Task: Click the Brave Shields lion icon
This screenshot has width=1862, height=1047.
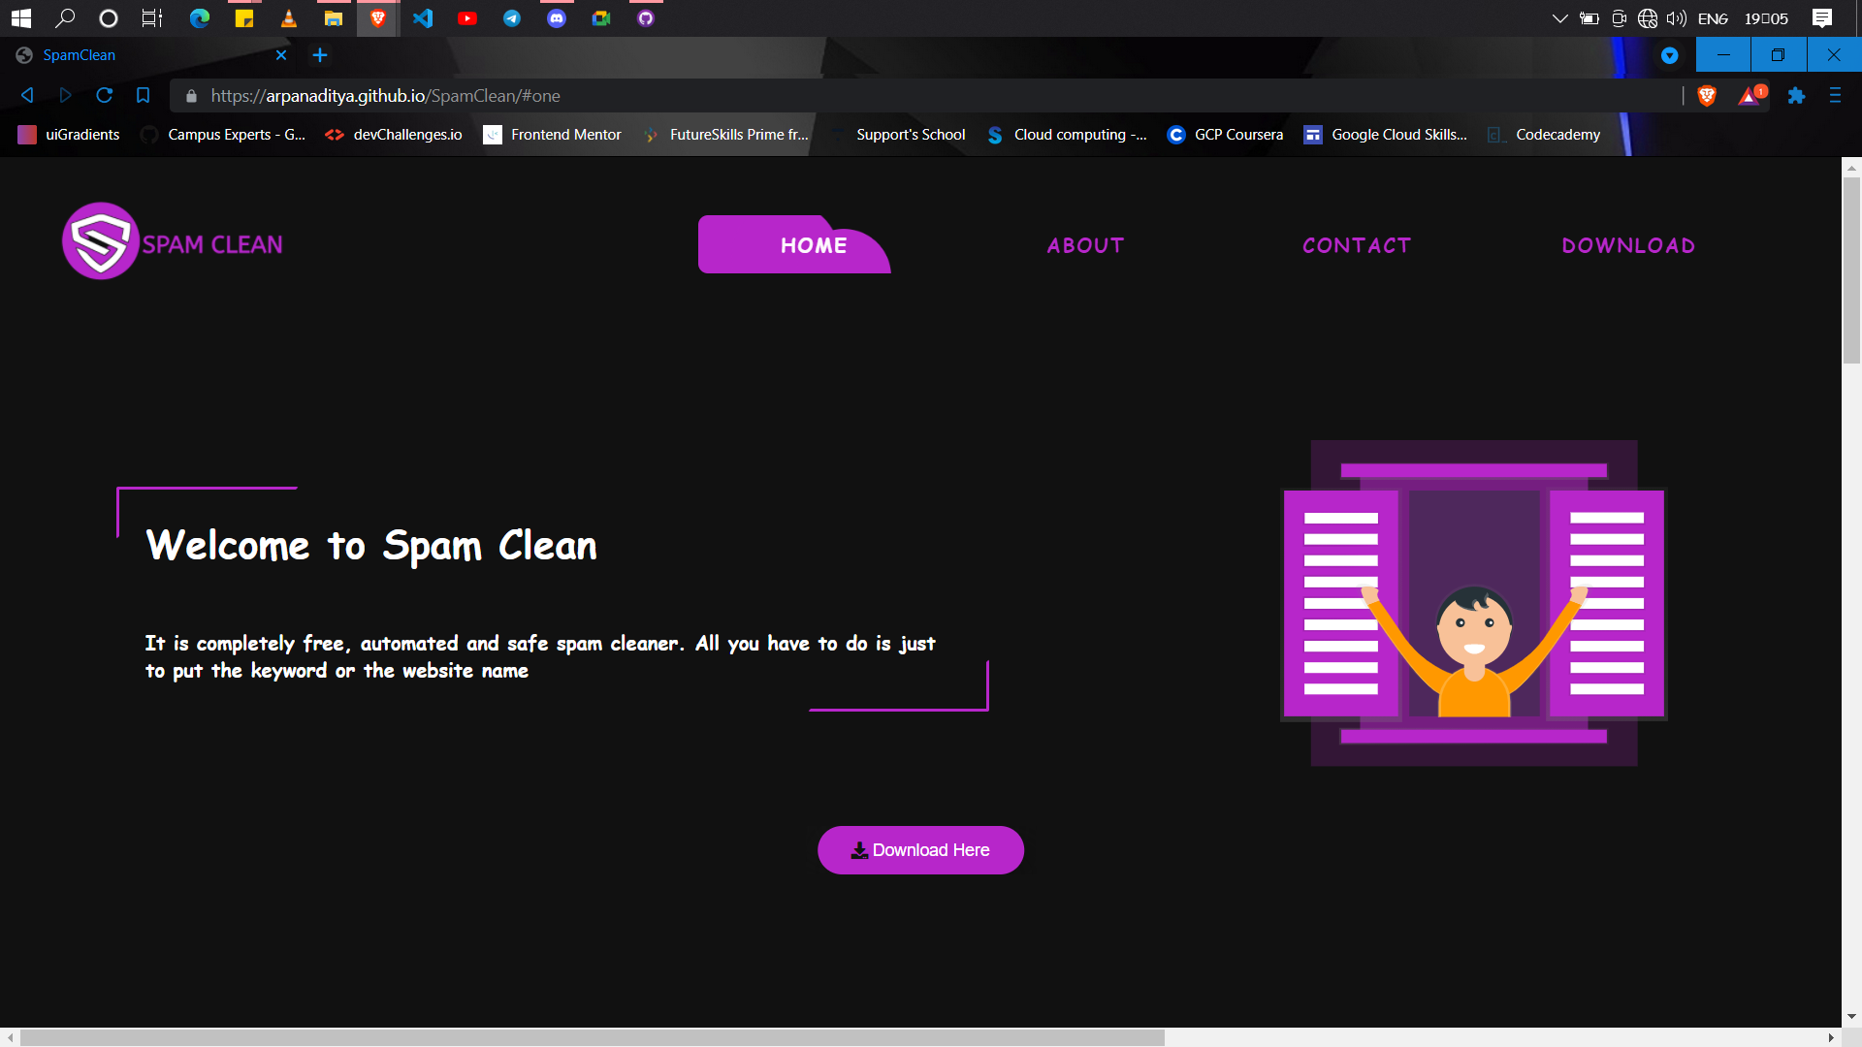Action: (1707, 95)
